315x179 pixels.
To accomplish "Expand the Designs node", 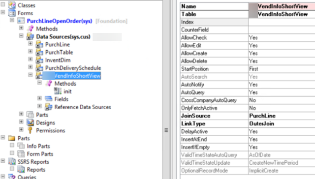I will (x=21, y=121).
